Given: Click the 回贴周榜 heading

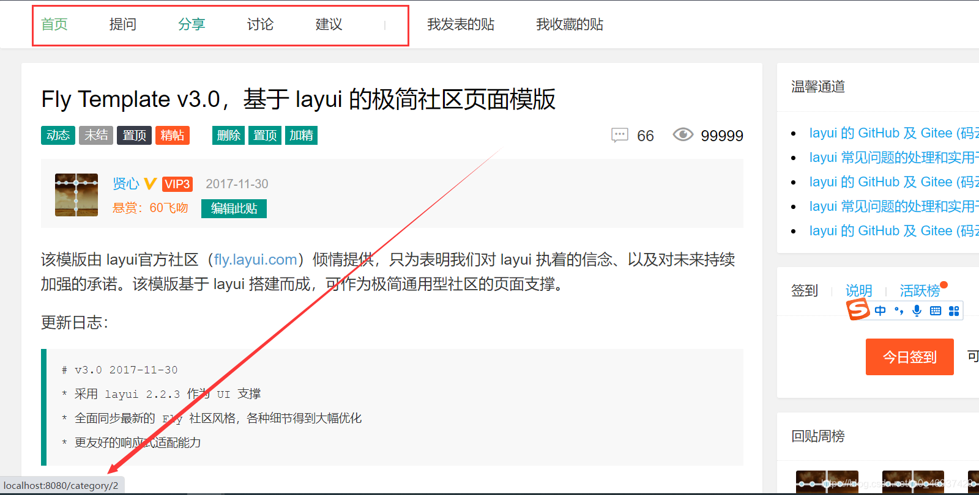Looking at the screenshot, I should coord(818,436).
